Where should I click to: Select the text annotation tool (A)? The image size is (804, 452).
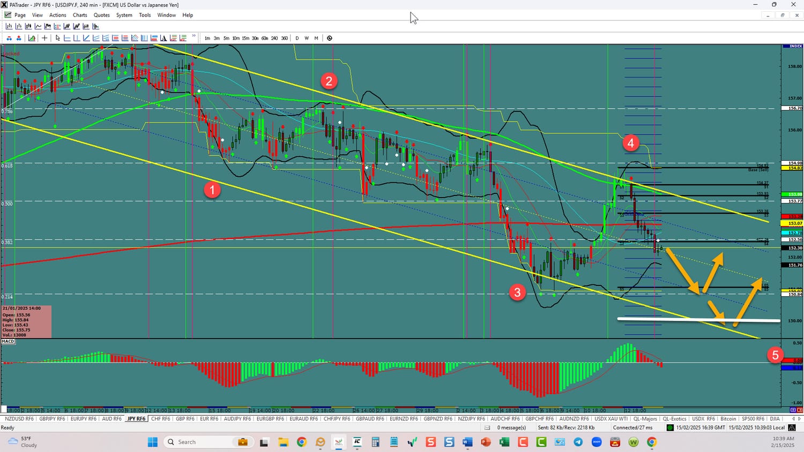pyautogui.click(x=164, y=38)
